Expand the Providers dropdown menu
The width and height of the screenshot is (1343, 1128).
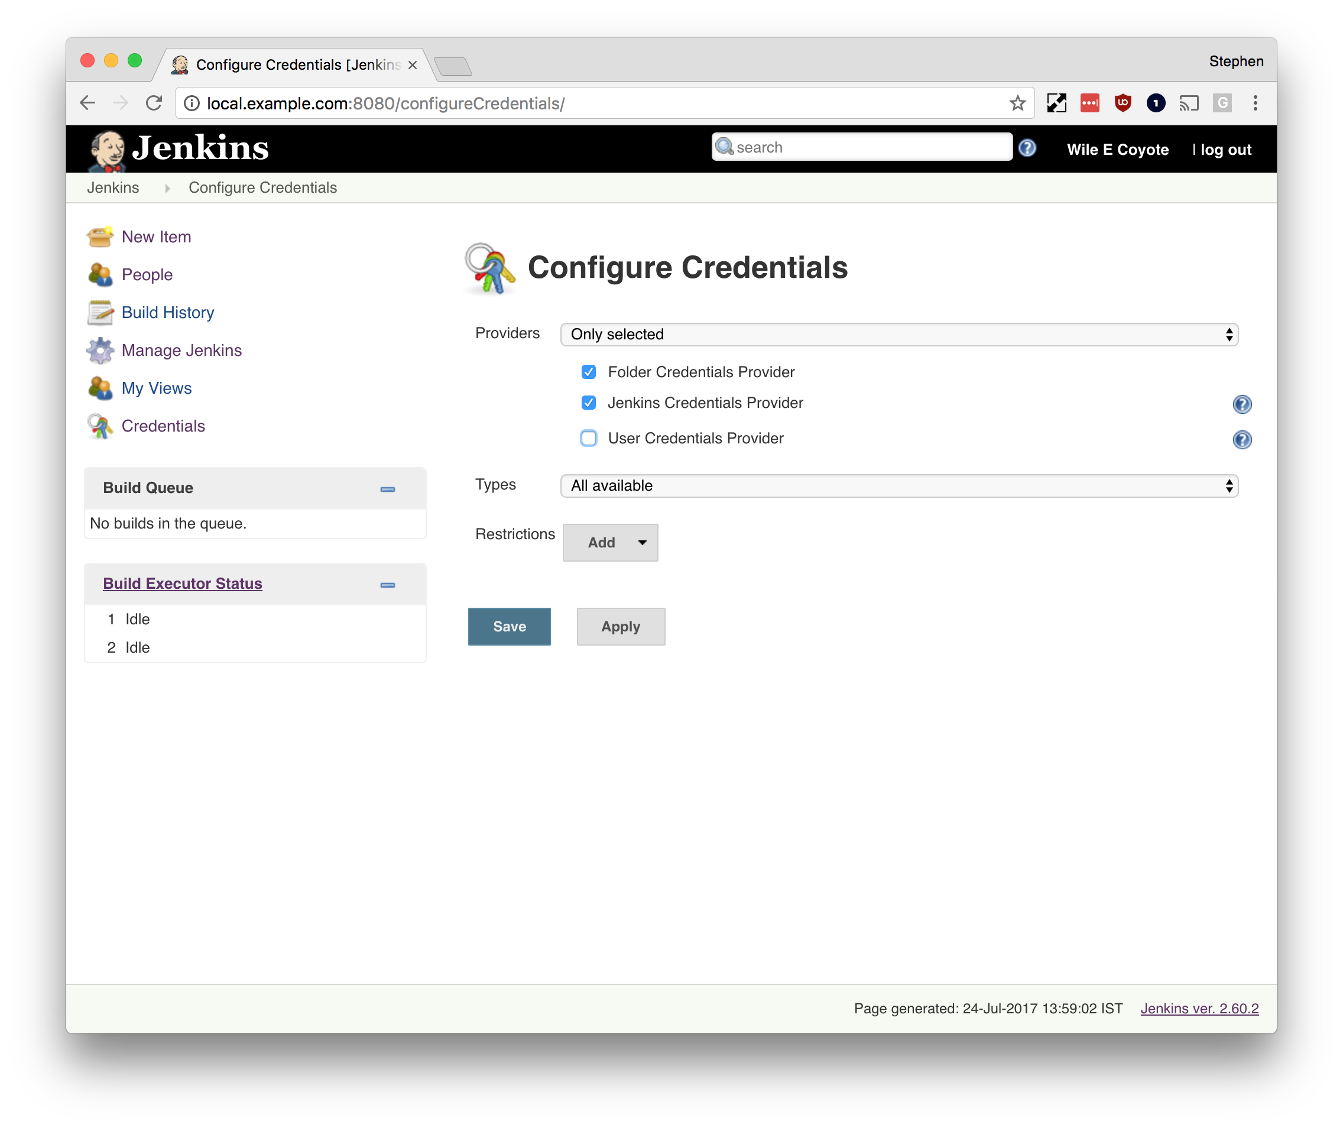[x=900, y=333]
